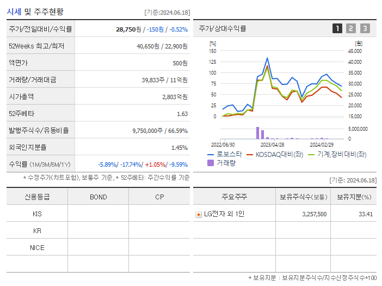This screenshot has height=286, width=382.
Task: Expand the LG전자 외 1인 shareholder row
Action: click(x=199, y=215)
